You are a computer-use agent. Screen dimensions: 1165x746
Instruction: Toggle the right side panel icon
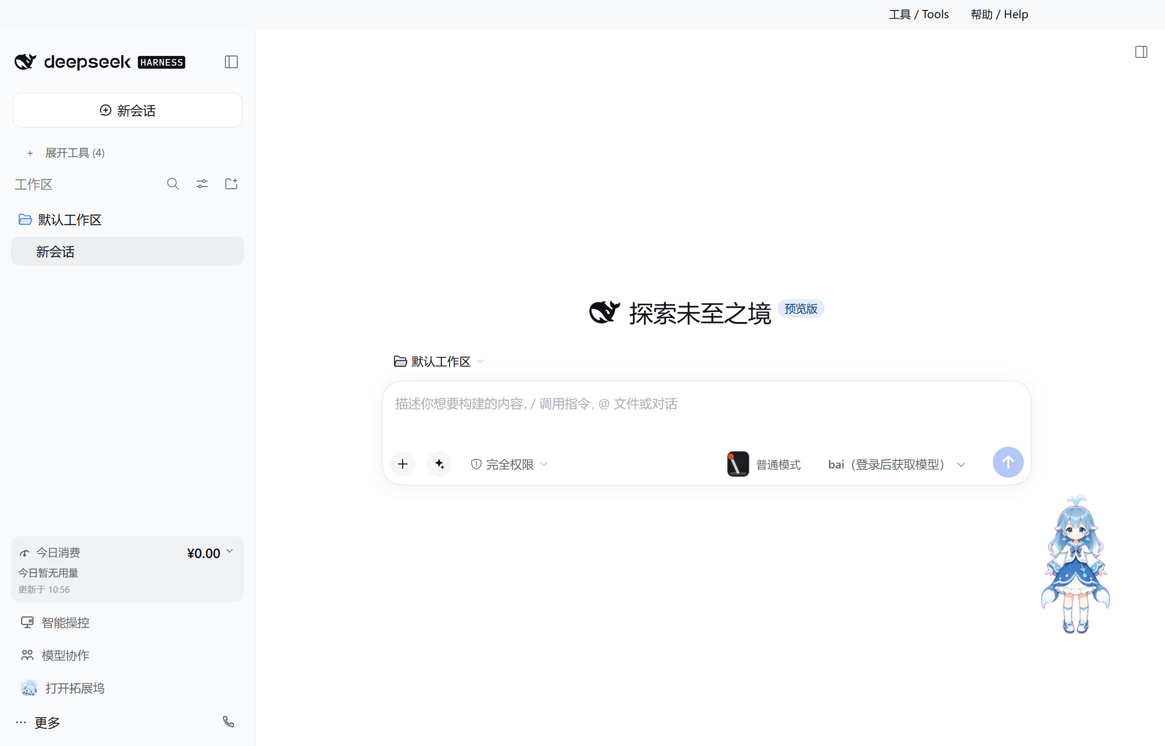pyautogui.click(x=1141, y=52)
